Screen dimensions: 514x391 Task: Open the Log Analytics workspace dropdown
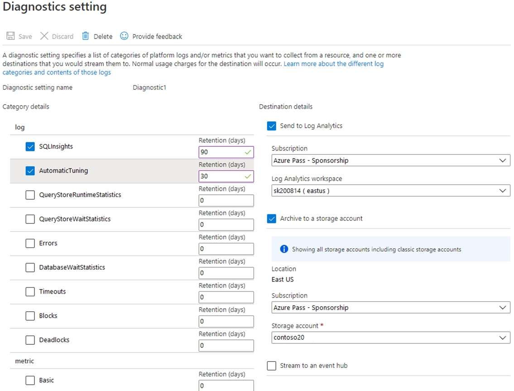pos(390,191)
